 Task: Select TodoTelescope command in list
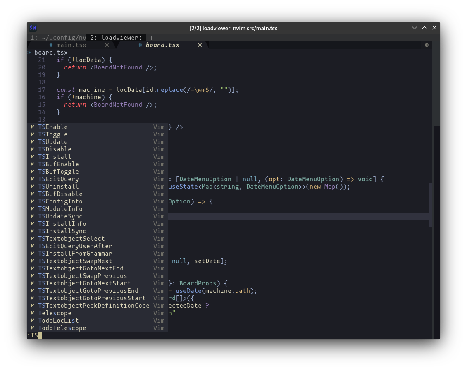click(x=98, y=328)
